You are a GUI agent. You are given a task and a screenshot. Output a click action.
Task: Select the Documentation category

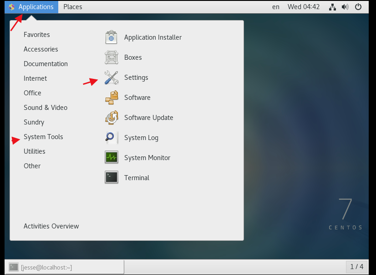point(46,64)
